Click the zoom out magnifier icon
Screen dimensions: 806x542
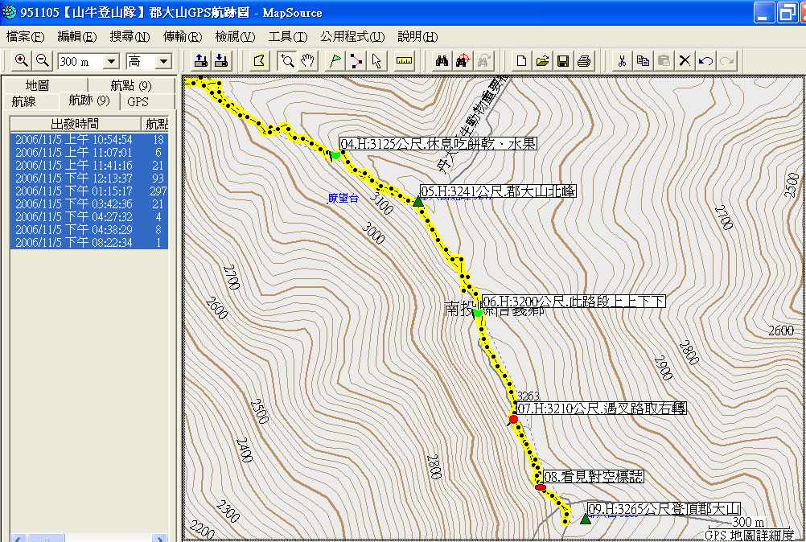[42, 61]
